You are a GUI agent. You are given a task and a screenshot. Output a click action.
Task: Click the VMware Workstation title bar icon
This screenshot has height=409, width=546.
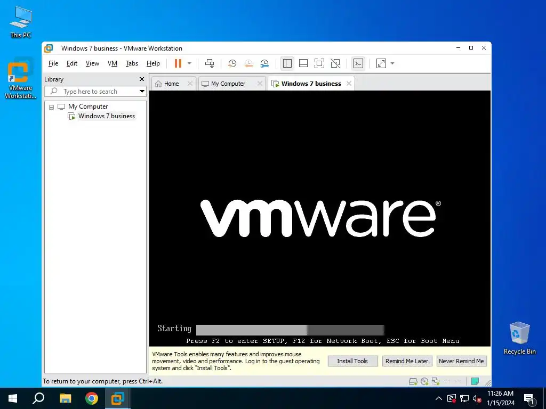pos(49,48)
